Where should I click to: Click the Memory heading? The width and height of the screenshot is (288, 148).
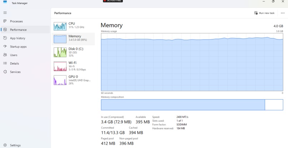pyautogui.click(x=111, y=25)
